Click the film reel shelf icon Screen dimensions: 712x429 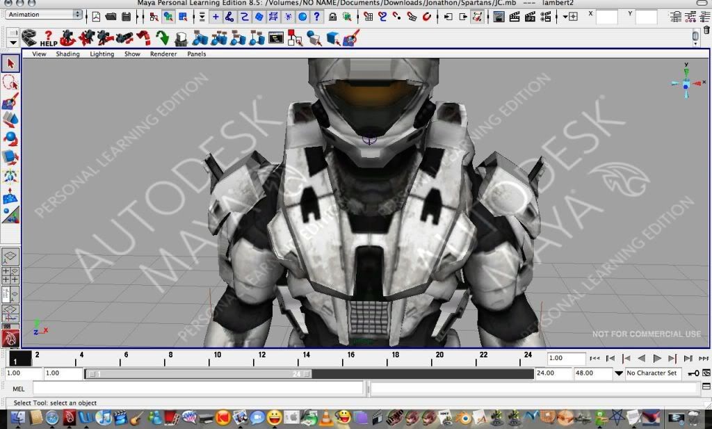coord(29,38)
